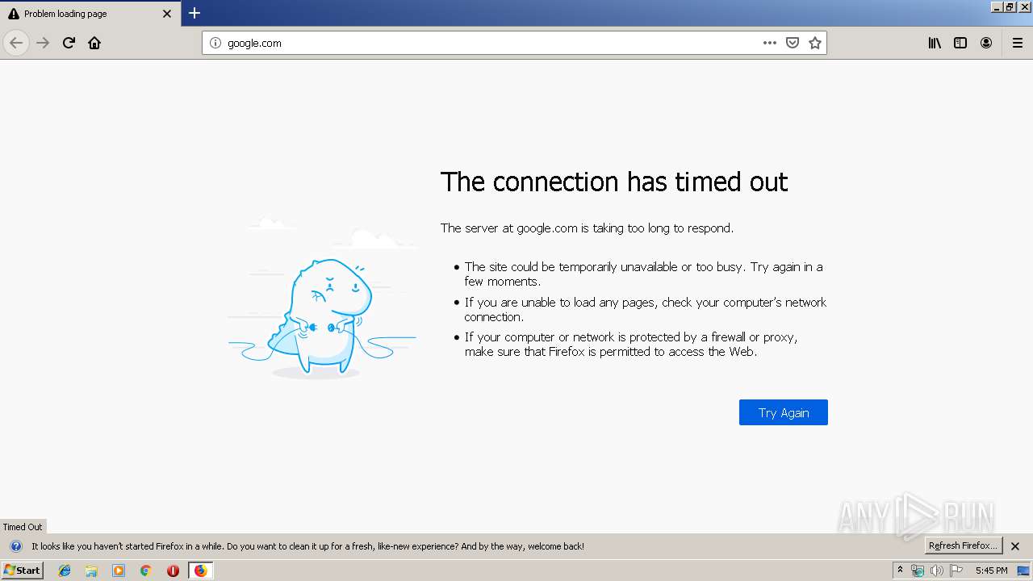The height and width of the screenshot is (581, 1033).
Task: Open the Library panel
Action: tap(935, 43)
